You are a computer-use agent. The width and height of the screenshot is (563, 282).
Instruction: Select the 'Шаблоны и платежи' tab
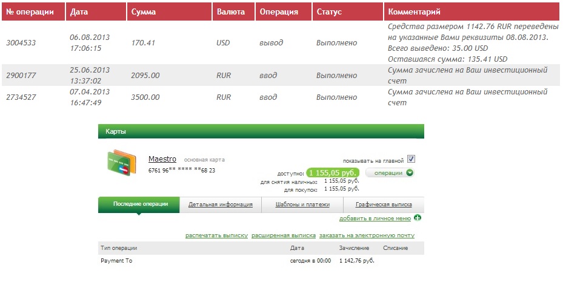click(x=302, y=205)
